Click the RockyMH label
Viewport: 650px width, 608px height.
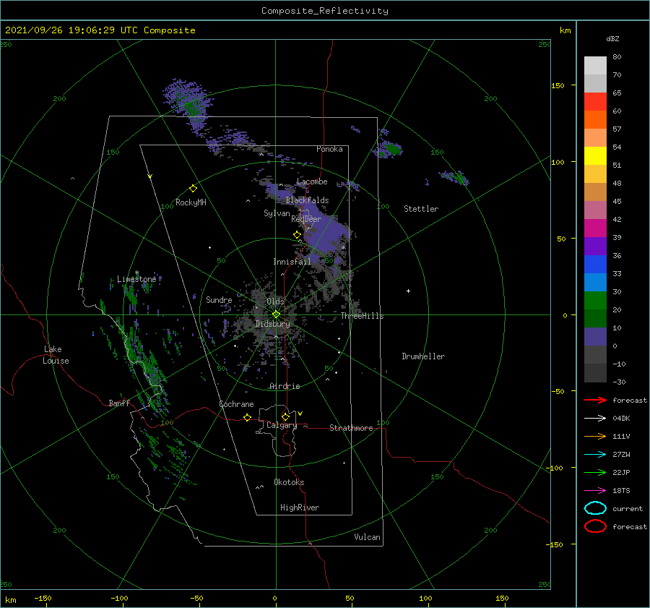click(191, 202)
